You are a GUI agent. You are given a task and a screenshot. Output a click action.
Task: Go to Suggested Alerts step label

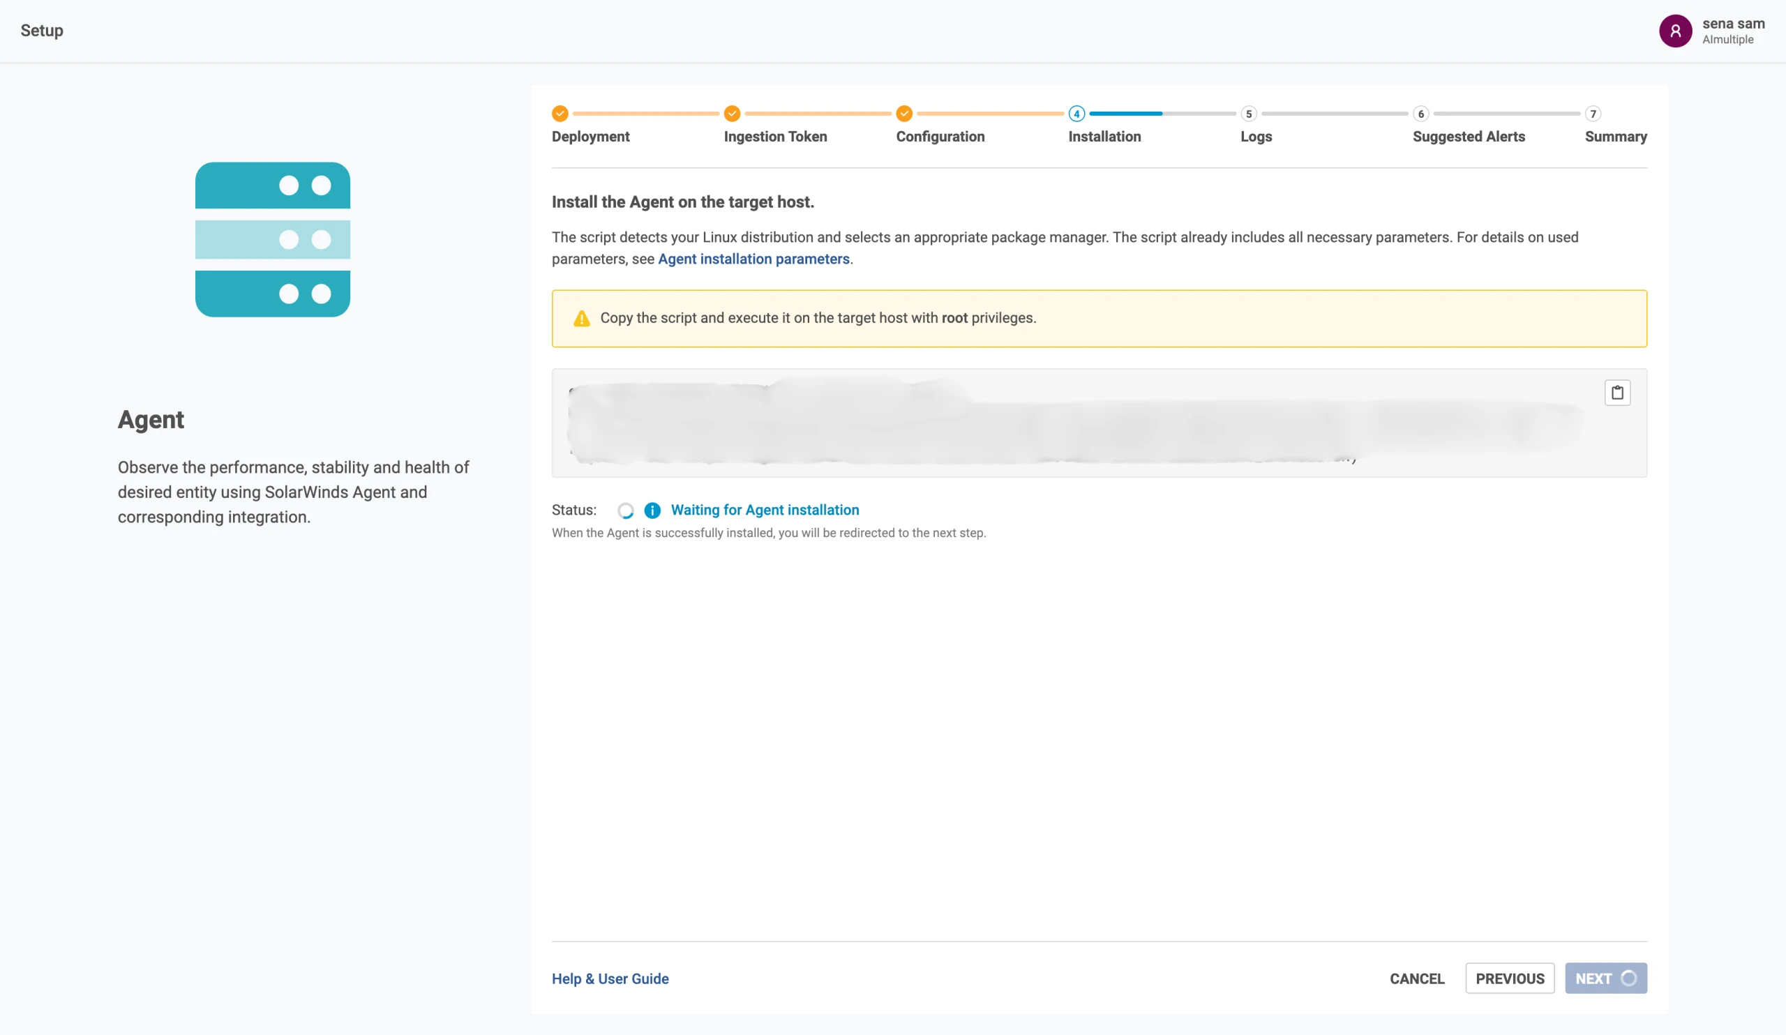click(1469, 137)
